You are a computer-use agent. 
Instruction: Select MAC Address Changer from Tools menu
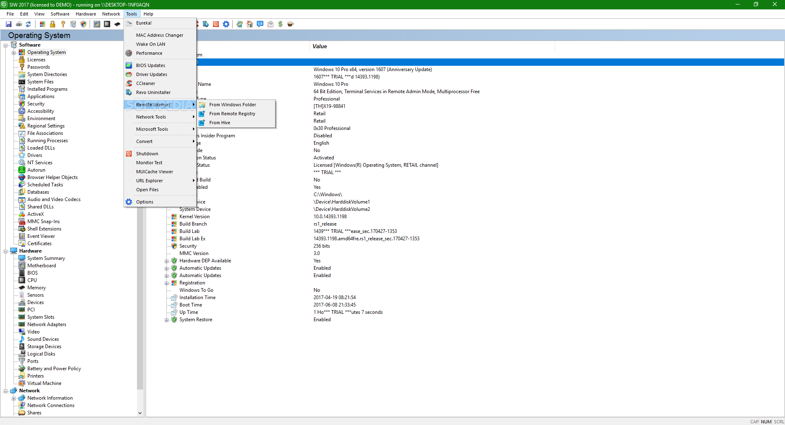point(160,35)
